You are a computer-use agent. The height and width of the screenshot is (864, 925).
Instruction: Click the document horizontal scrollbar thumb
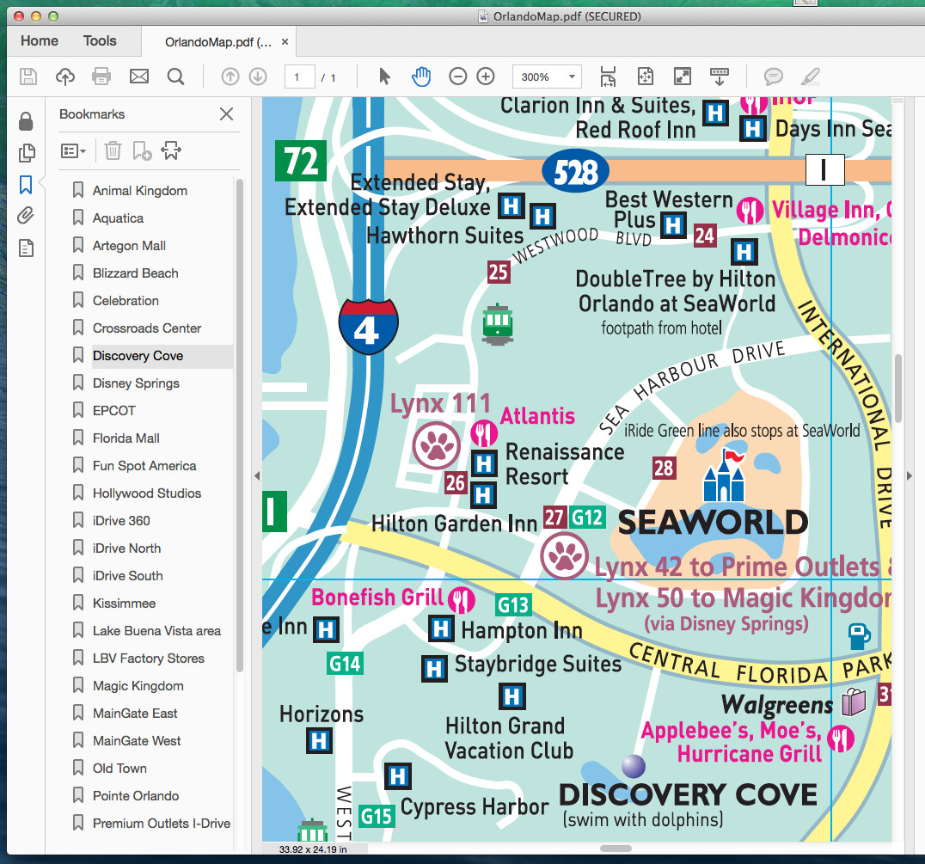click(616, 848)
